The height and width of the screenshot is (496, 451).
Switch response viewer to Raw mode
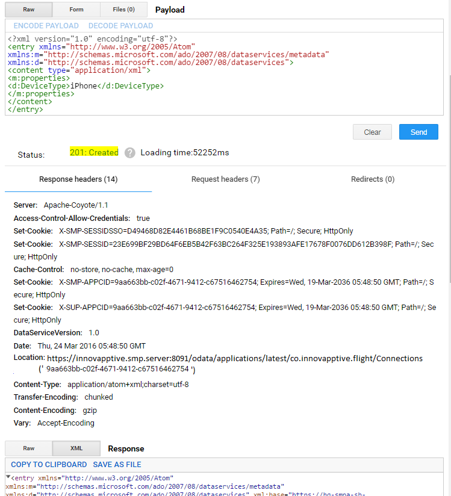(28, 448)
